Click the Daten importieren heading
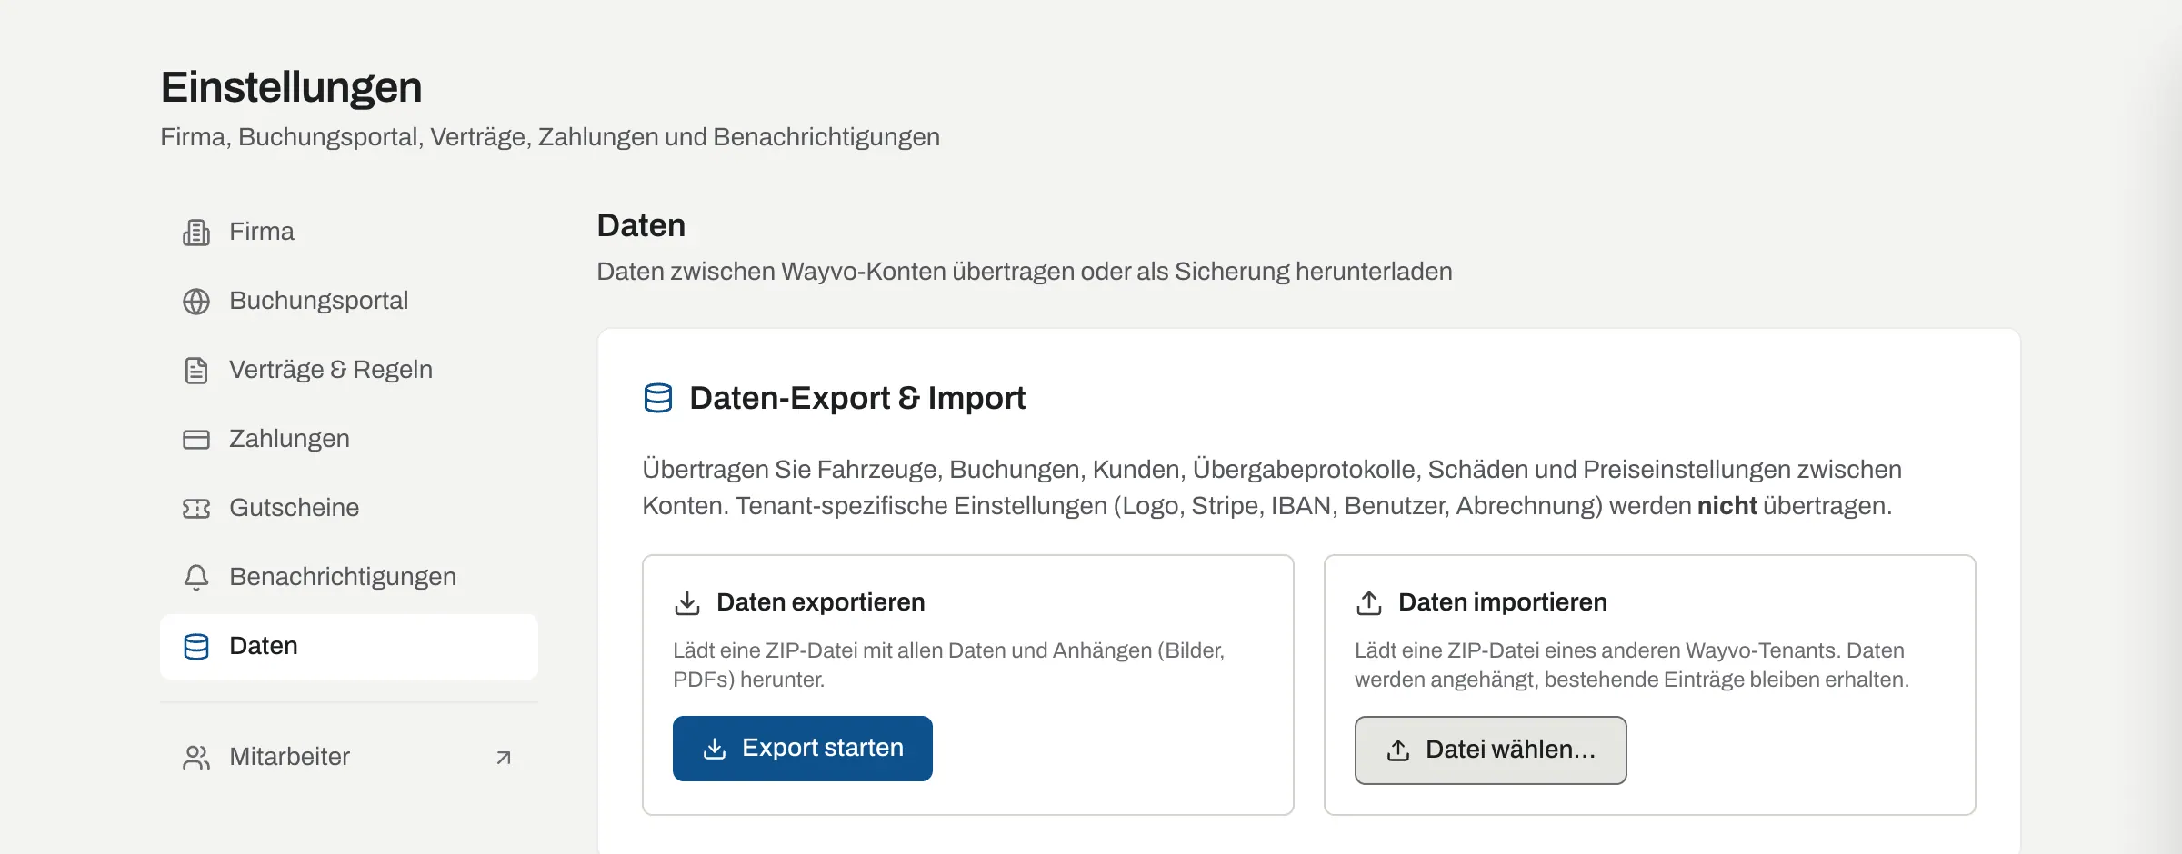2182x854 pixels. (x=1503, y=602)
